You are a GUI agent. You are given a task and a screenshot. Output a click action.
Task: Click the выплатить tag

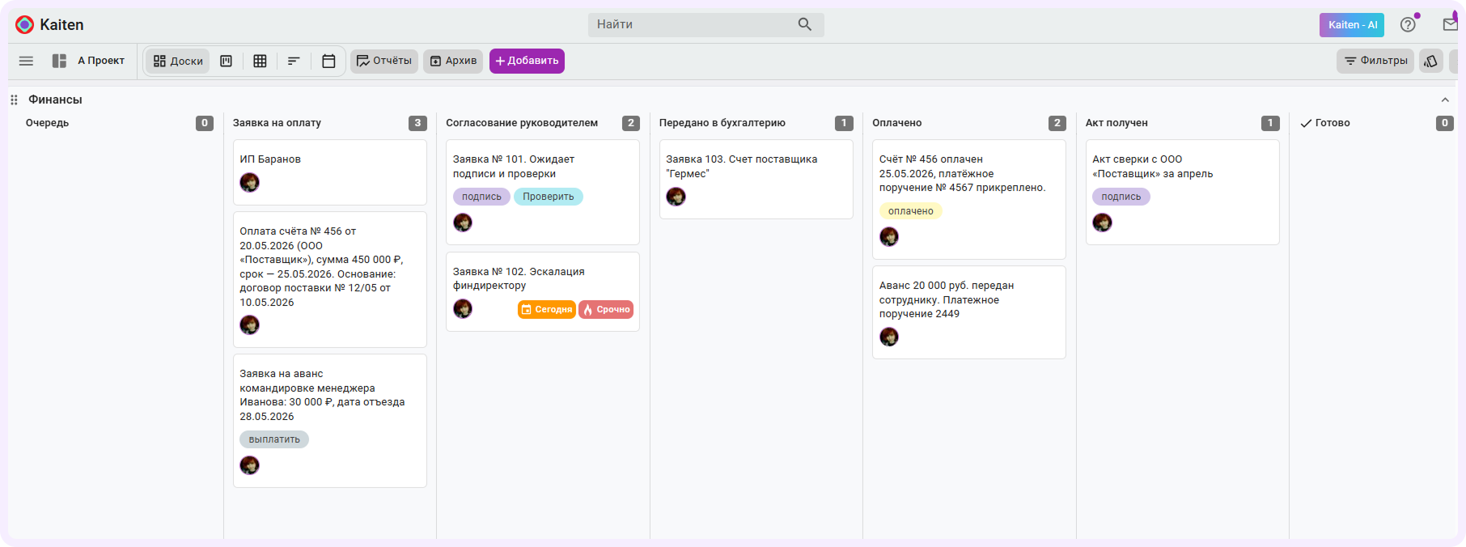point(274,439)
